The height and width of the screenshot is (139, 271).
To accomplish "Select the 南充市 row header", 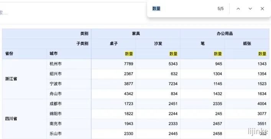I will tap(69, 124).
